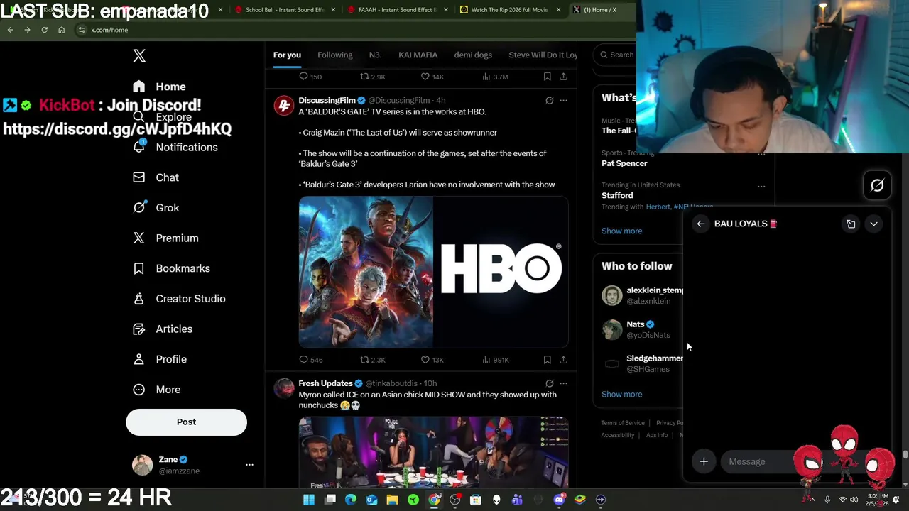Open the floating Grok button
909x511 pixels.
point(877,185)
